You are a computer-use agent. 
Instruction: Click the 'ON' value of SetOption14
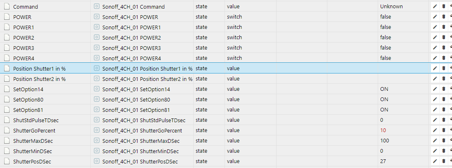384,89
